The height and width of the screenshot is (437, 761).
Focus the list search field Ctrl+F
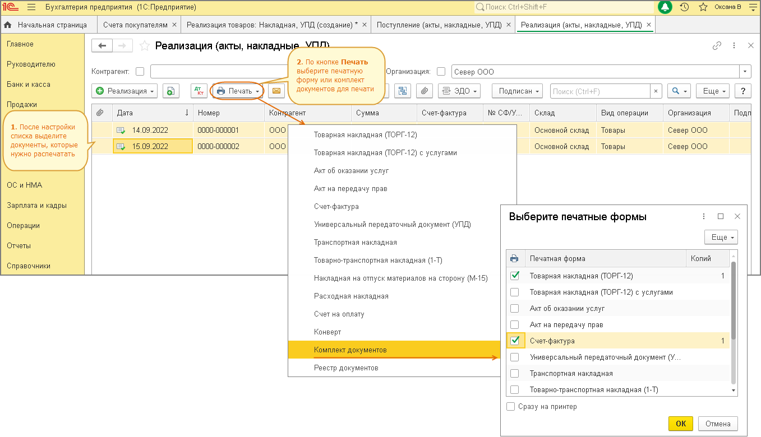[x=601, y=91]
